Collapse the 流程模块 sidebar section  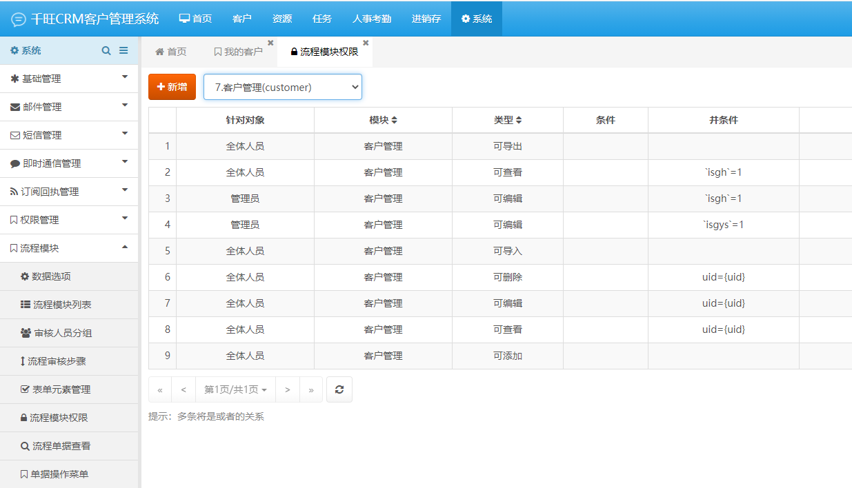(x=69, y=248)
